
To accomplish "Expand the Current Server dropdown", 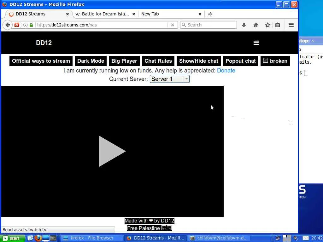I will [x=169, y=79].
